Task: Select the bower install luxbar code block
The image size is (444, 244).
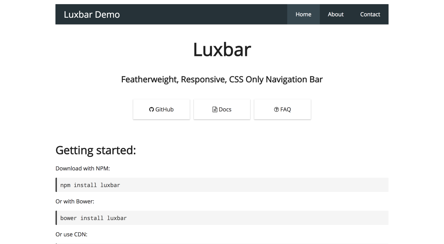Action: [x=222, y=218]
